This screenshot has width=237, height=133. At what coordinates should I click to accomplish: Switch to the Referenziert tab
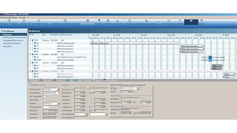click(115, 85)
